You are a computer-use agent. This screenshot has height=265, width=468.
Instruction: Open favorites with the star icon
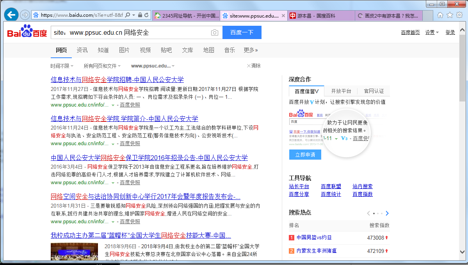tap(450, 15)
